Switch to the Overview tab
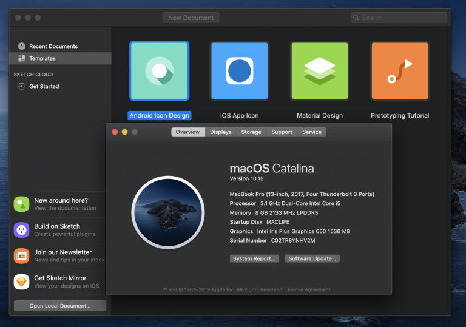This screenshot has height=327, width=466. 188,132
